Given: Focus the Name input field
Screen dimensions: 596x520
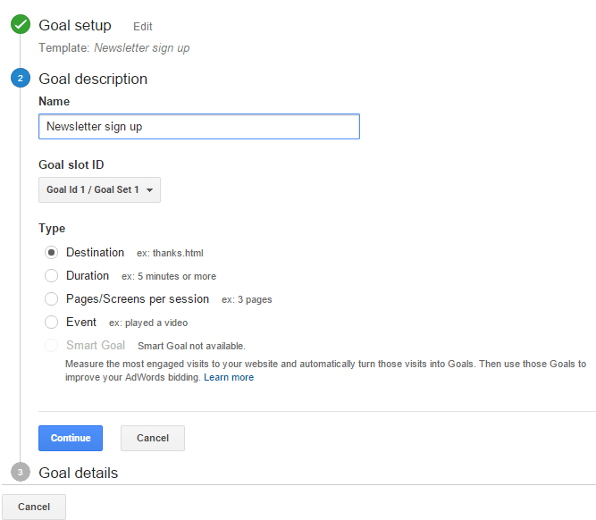Looking at the screenshot, I should pyautogui.click(x=199, y=126).
